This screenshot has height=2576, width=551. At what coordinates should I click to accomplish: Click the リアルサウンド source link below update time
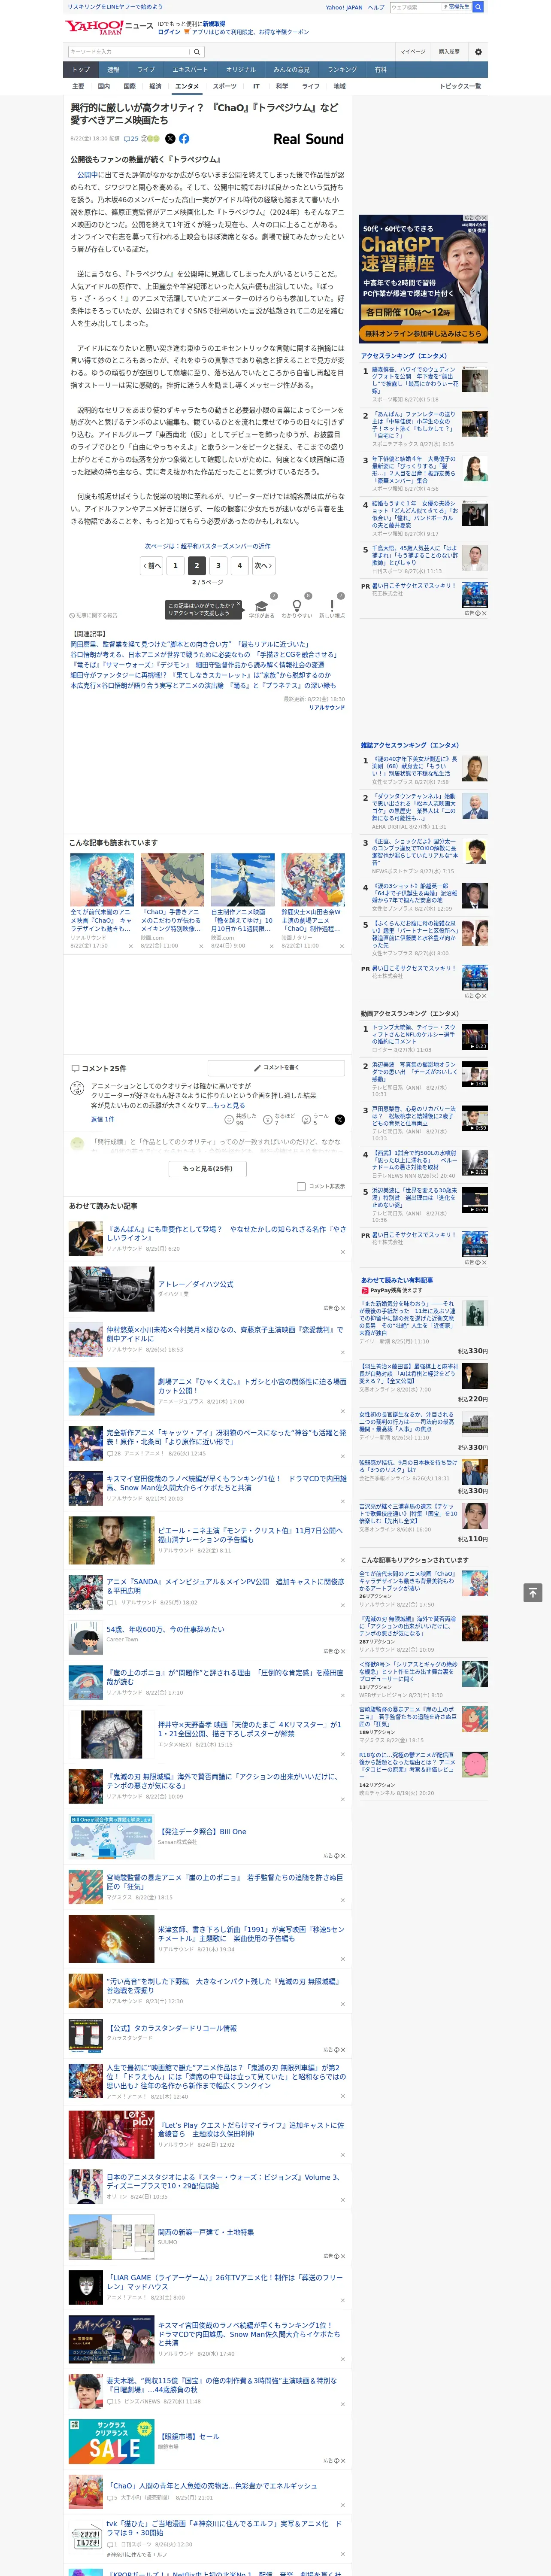point(326,707)
